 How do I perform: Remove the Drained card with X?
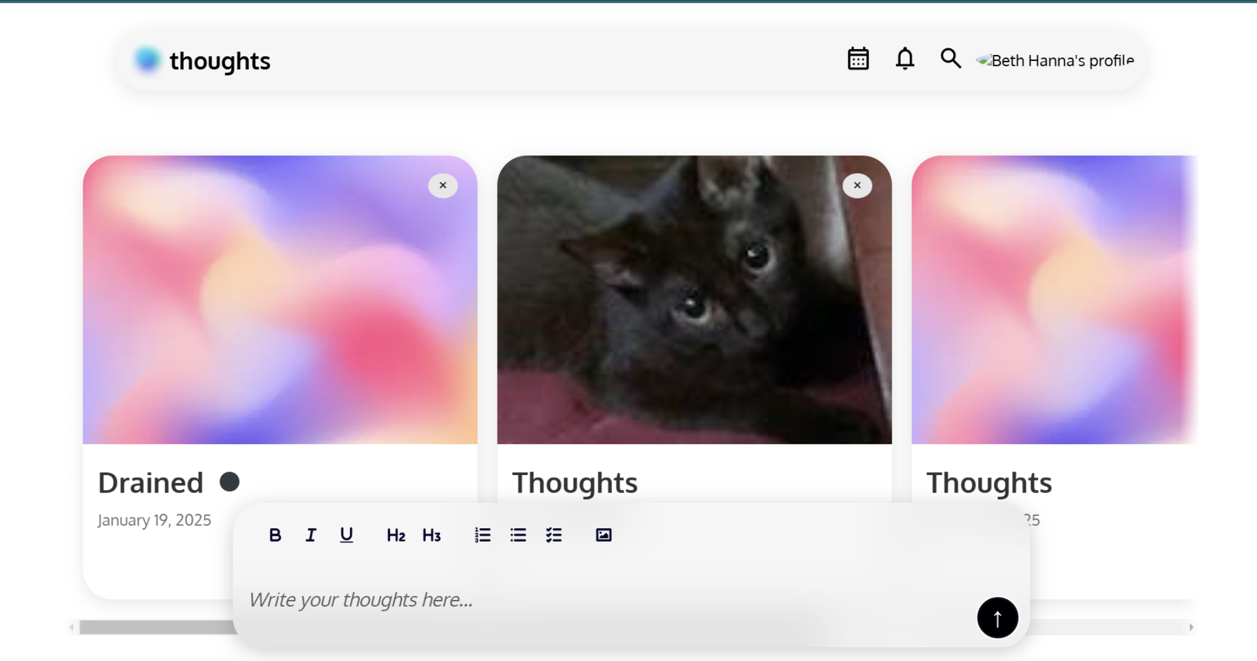[443, 186]
